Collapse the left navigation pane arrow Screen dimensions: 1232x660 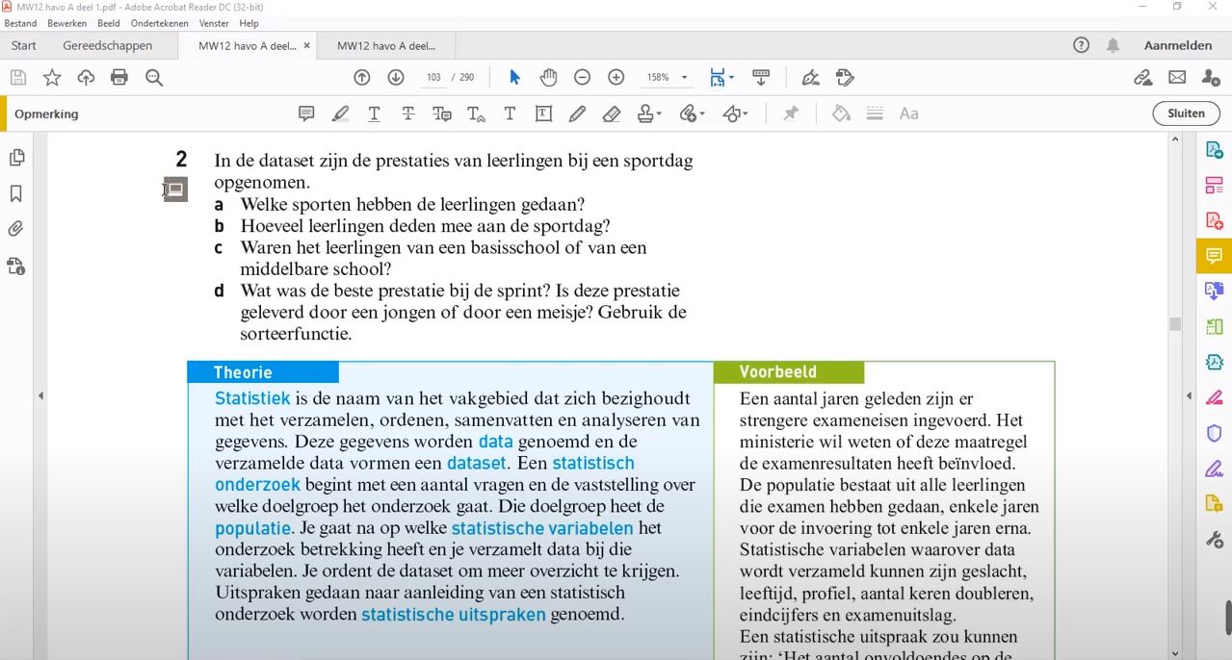40,395
